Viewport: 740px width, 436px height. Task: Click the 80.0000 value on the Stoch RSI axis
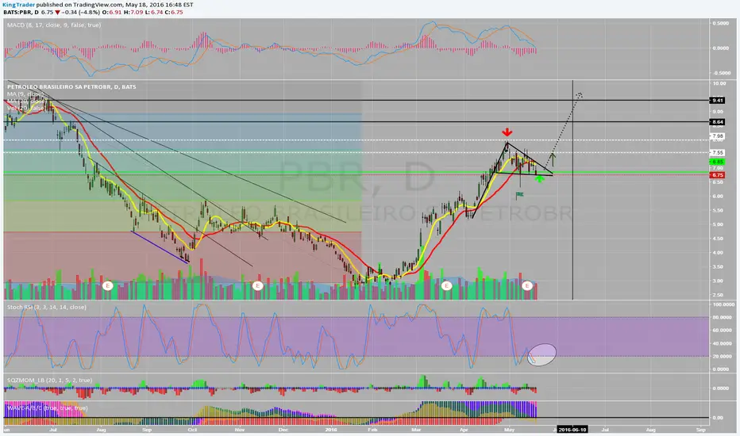tap(722, 317)
